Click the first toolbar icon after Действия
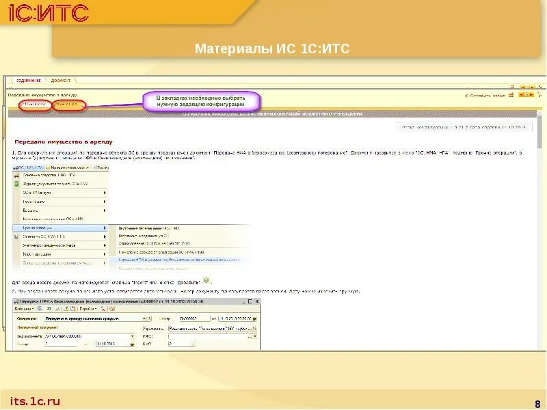The height and width of the screenshot is (410, 547). [40, 309]
